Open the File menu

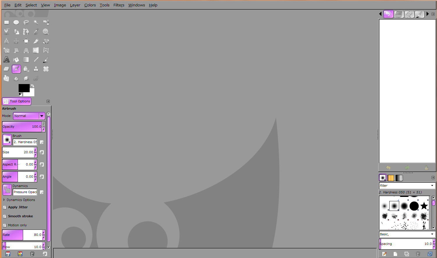[x=7, y=5]
